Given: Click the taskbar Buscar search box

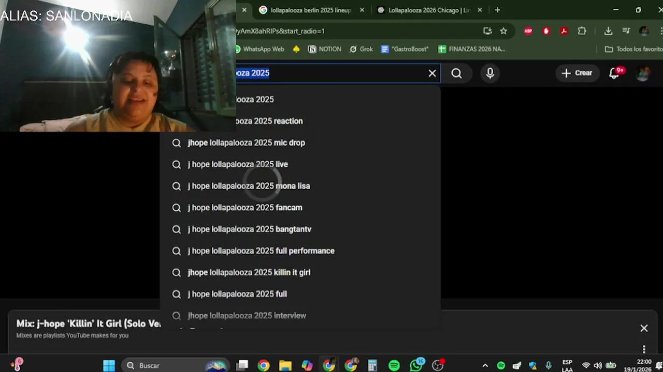Looking at the screenshot, I should pyautogui.click(x=176, y=365).
